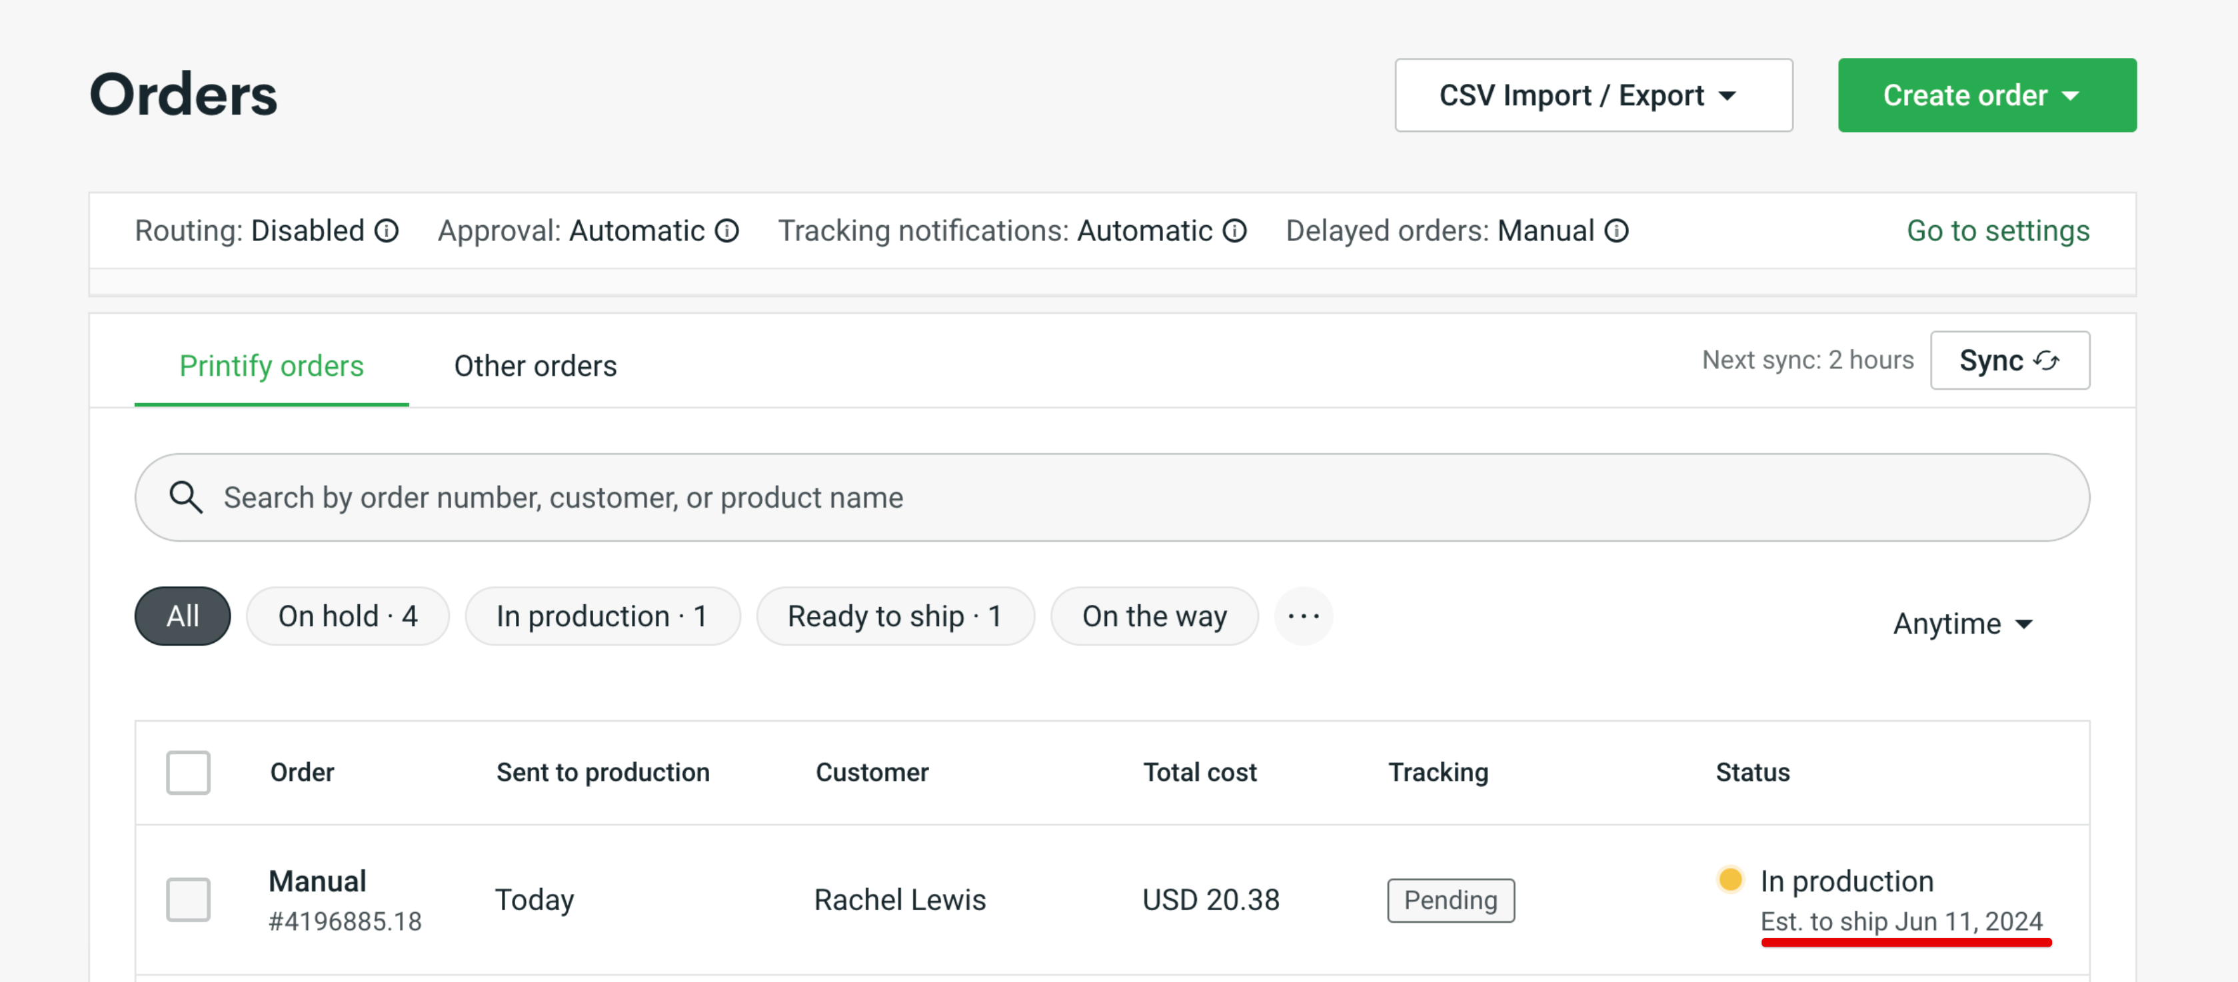The width and height of the screenshot is (2238, 982).
Task: Click the Sync refresh icon
Action: pos(2046,360)
